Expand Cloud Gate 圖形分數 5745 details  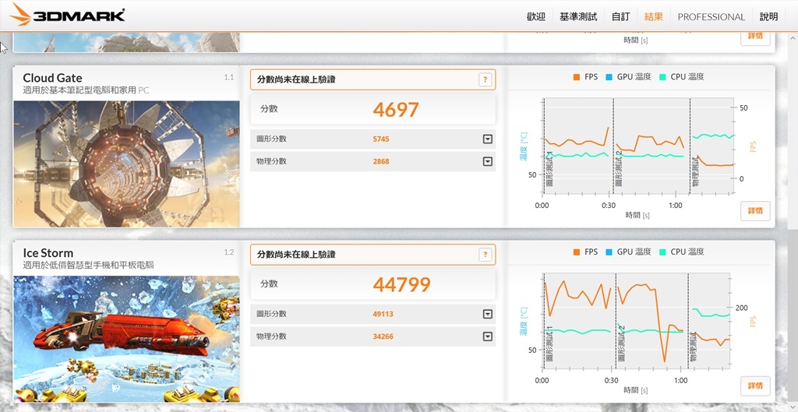(x=488, y=139)
